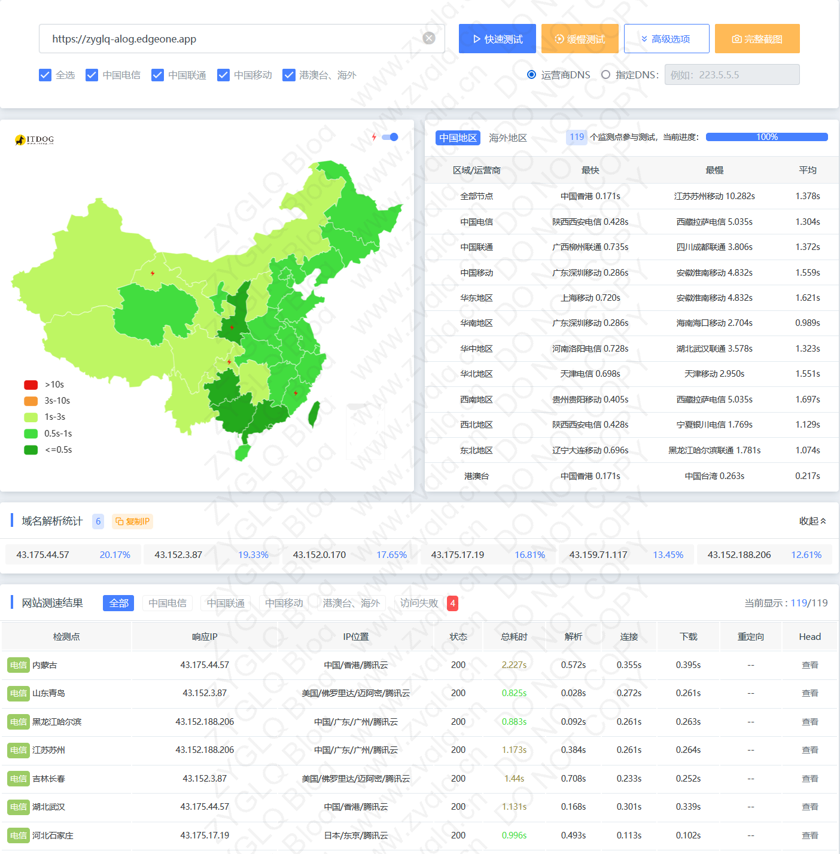View Head for the 河北石家庄 row
This screenshot has width=840, height=854.
(x=810, y=835)
